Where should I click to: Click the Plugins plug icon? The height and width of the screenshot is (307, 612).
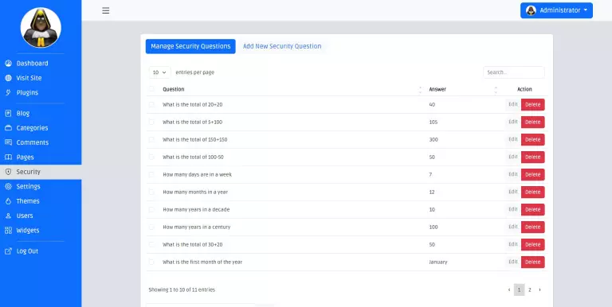point(8,93)
